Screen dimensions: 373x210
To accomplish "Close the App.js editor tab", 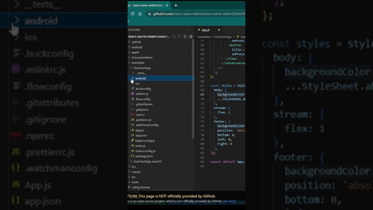I will [219, 30].
